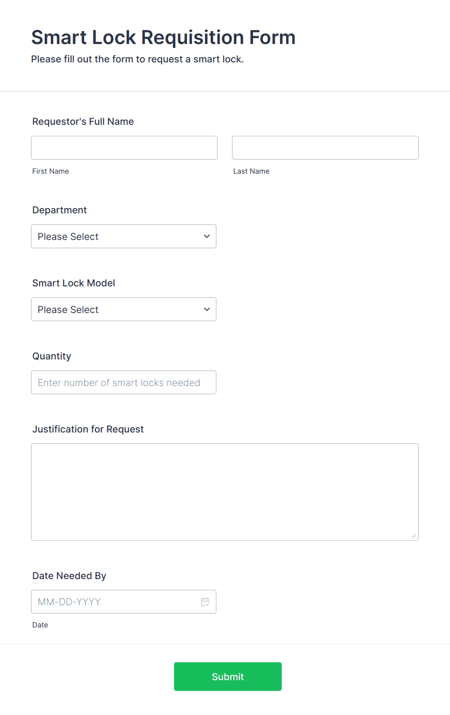Click the First Name input field
This screenshot has height=715, width=450.
click(x=124, y=148)
